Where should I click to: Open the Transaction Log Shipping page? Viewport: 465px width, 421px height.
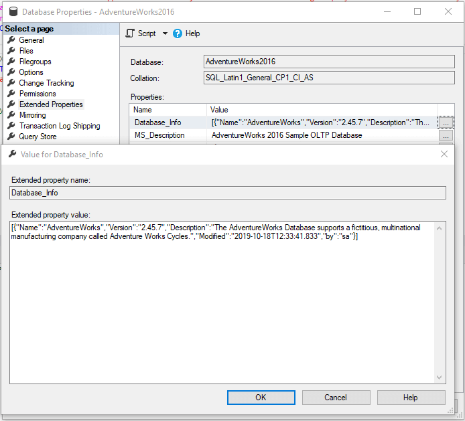coord(60,126)
